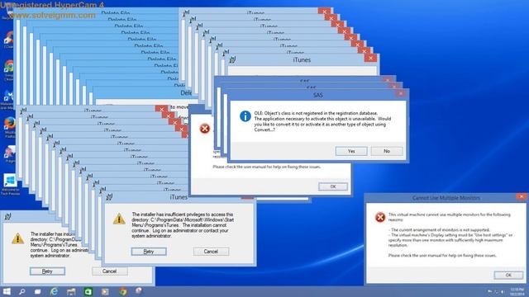Viewport: 529px width, 297px height.
Task: Open CCleaner desktop shortcut
Action: (x=9, y=40)
